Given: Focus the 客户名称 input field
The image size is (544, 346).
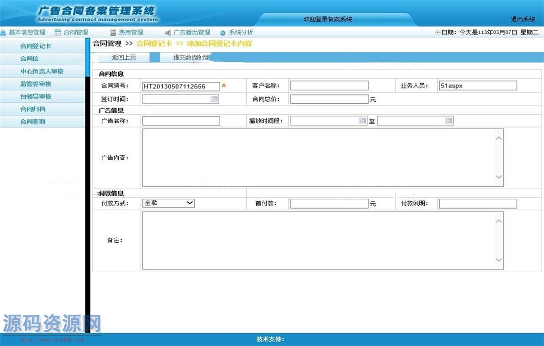Looking at the screenshot, I should pyautogui.click(x=329, y=86).
